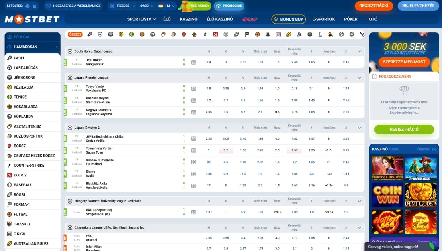Open the Aviator game
Screen dimensions: 442x251
(250, 19)
